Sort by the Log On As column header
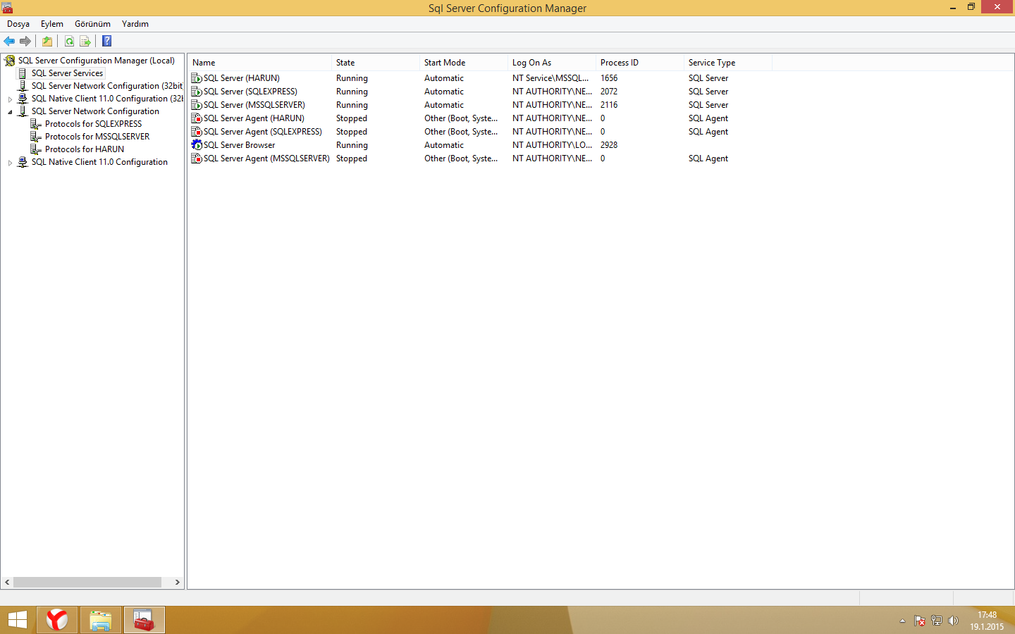 point(552,63)
